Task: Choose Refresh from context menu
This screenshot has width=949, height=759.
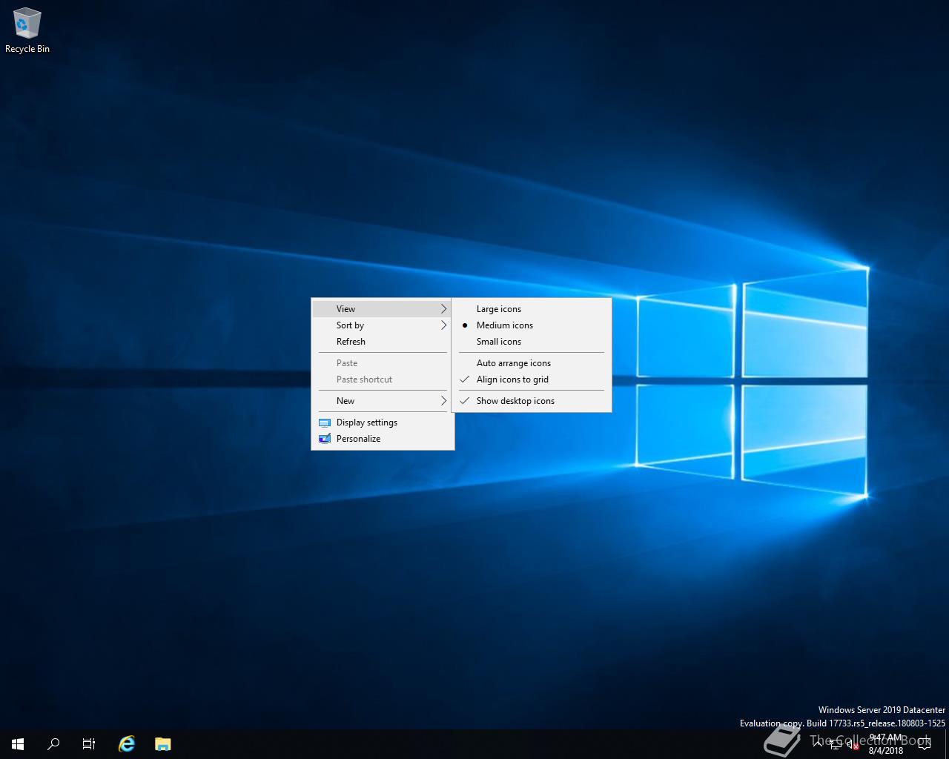Action: 383,342
